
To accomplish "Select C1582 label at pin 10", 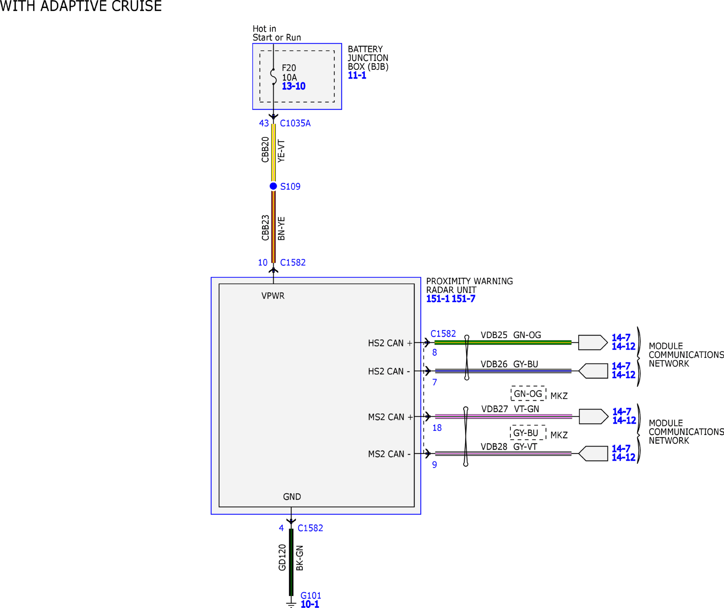I will [x=293, y=263].
